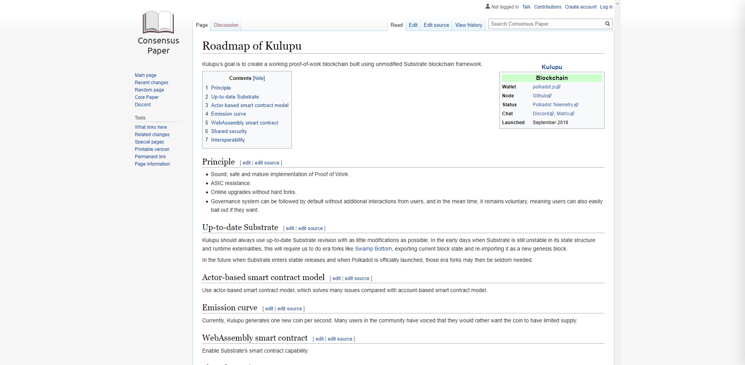Open polkadot.js wallet link

coord(544,87)
